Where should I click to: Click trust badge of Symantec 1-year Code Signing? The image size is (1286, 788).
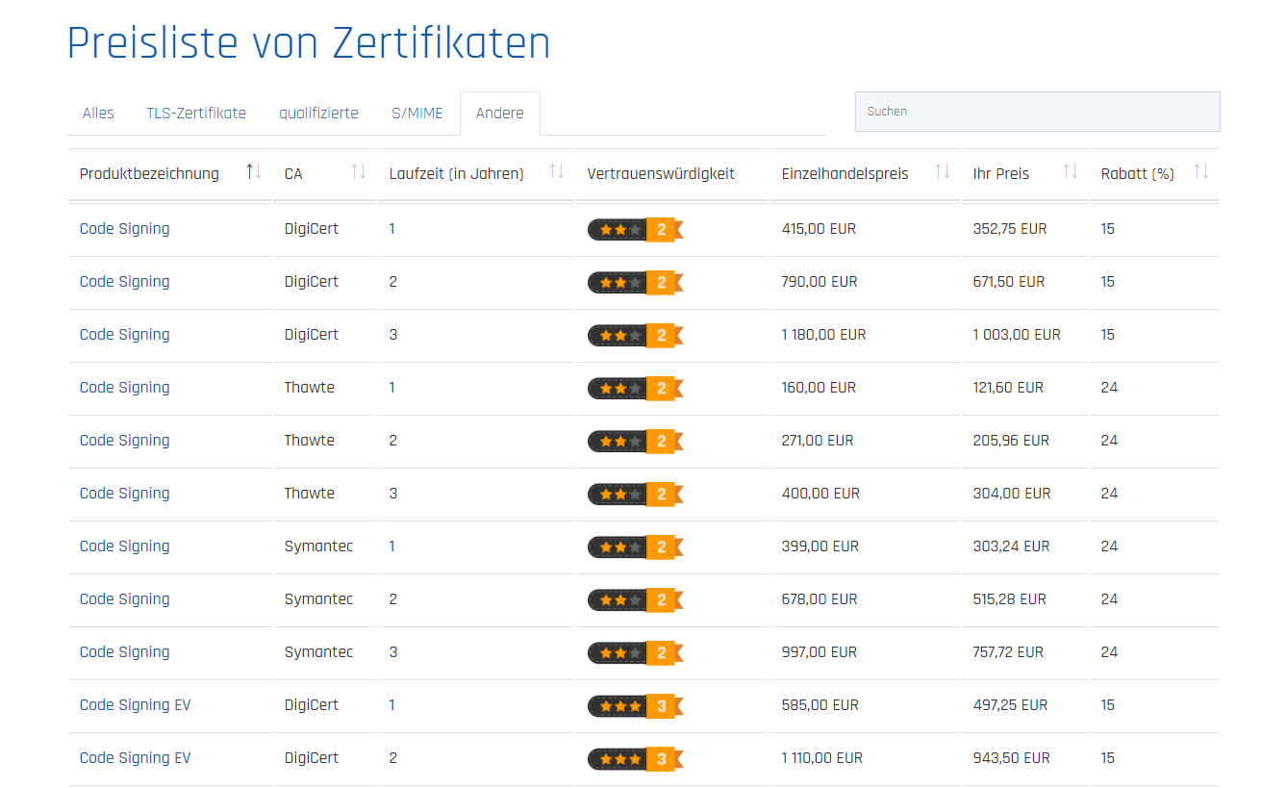(x=636, y=547)
